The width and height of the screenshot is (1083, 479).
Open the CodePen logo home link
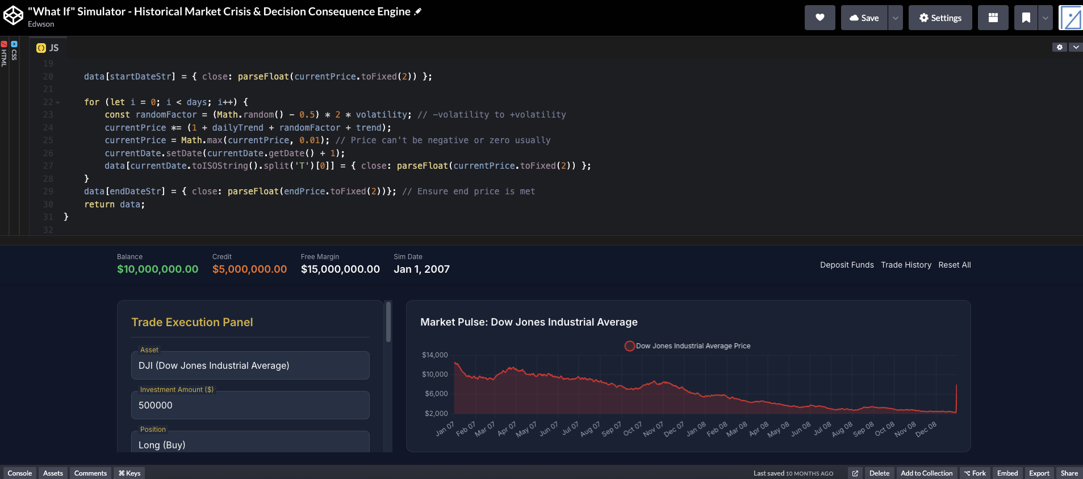tap(13, 16)
